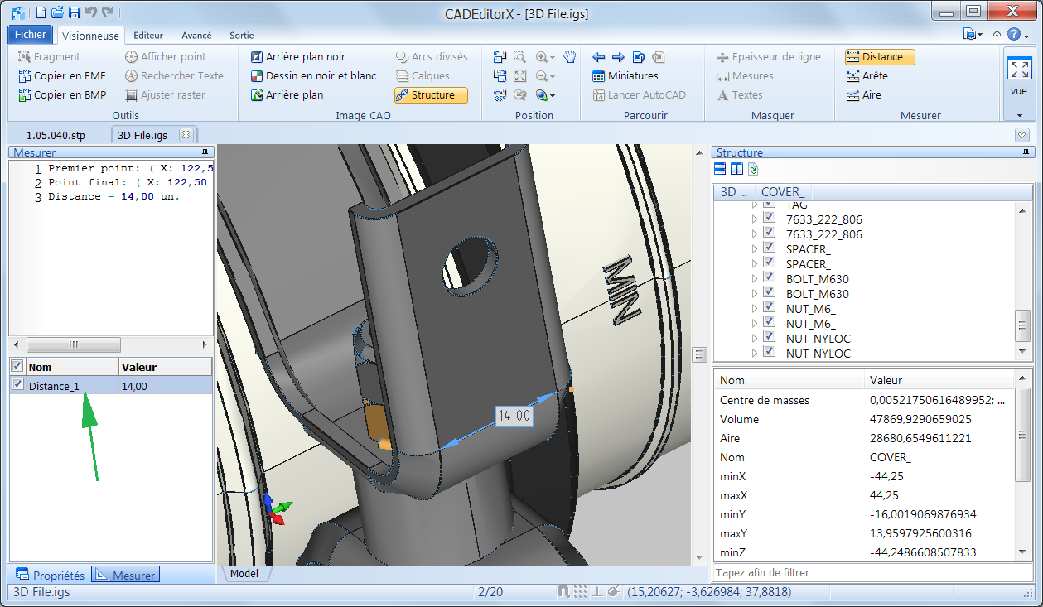1043x607 pixels.
Task: Click the refresh icon in Structure panel
Action: 753,170
